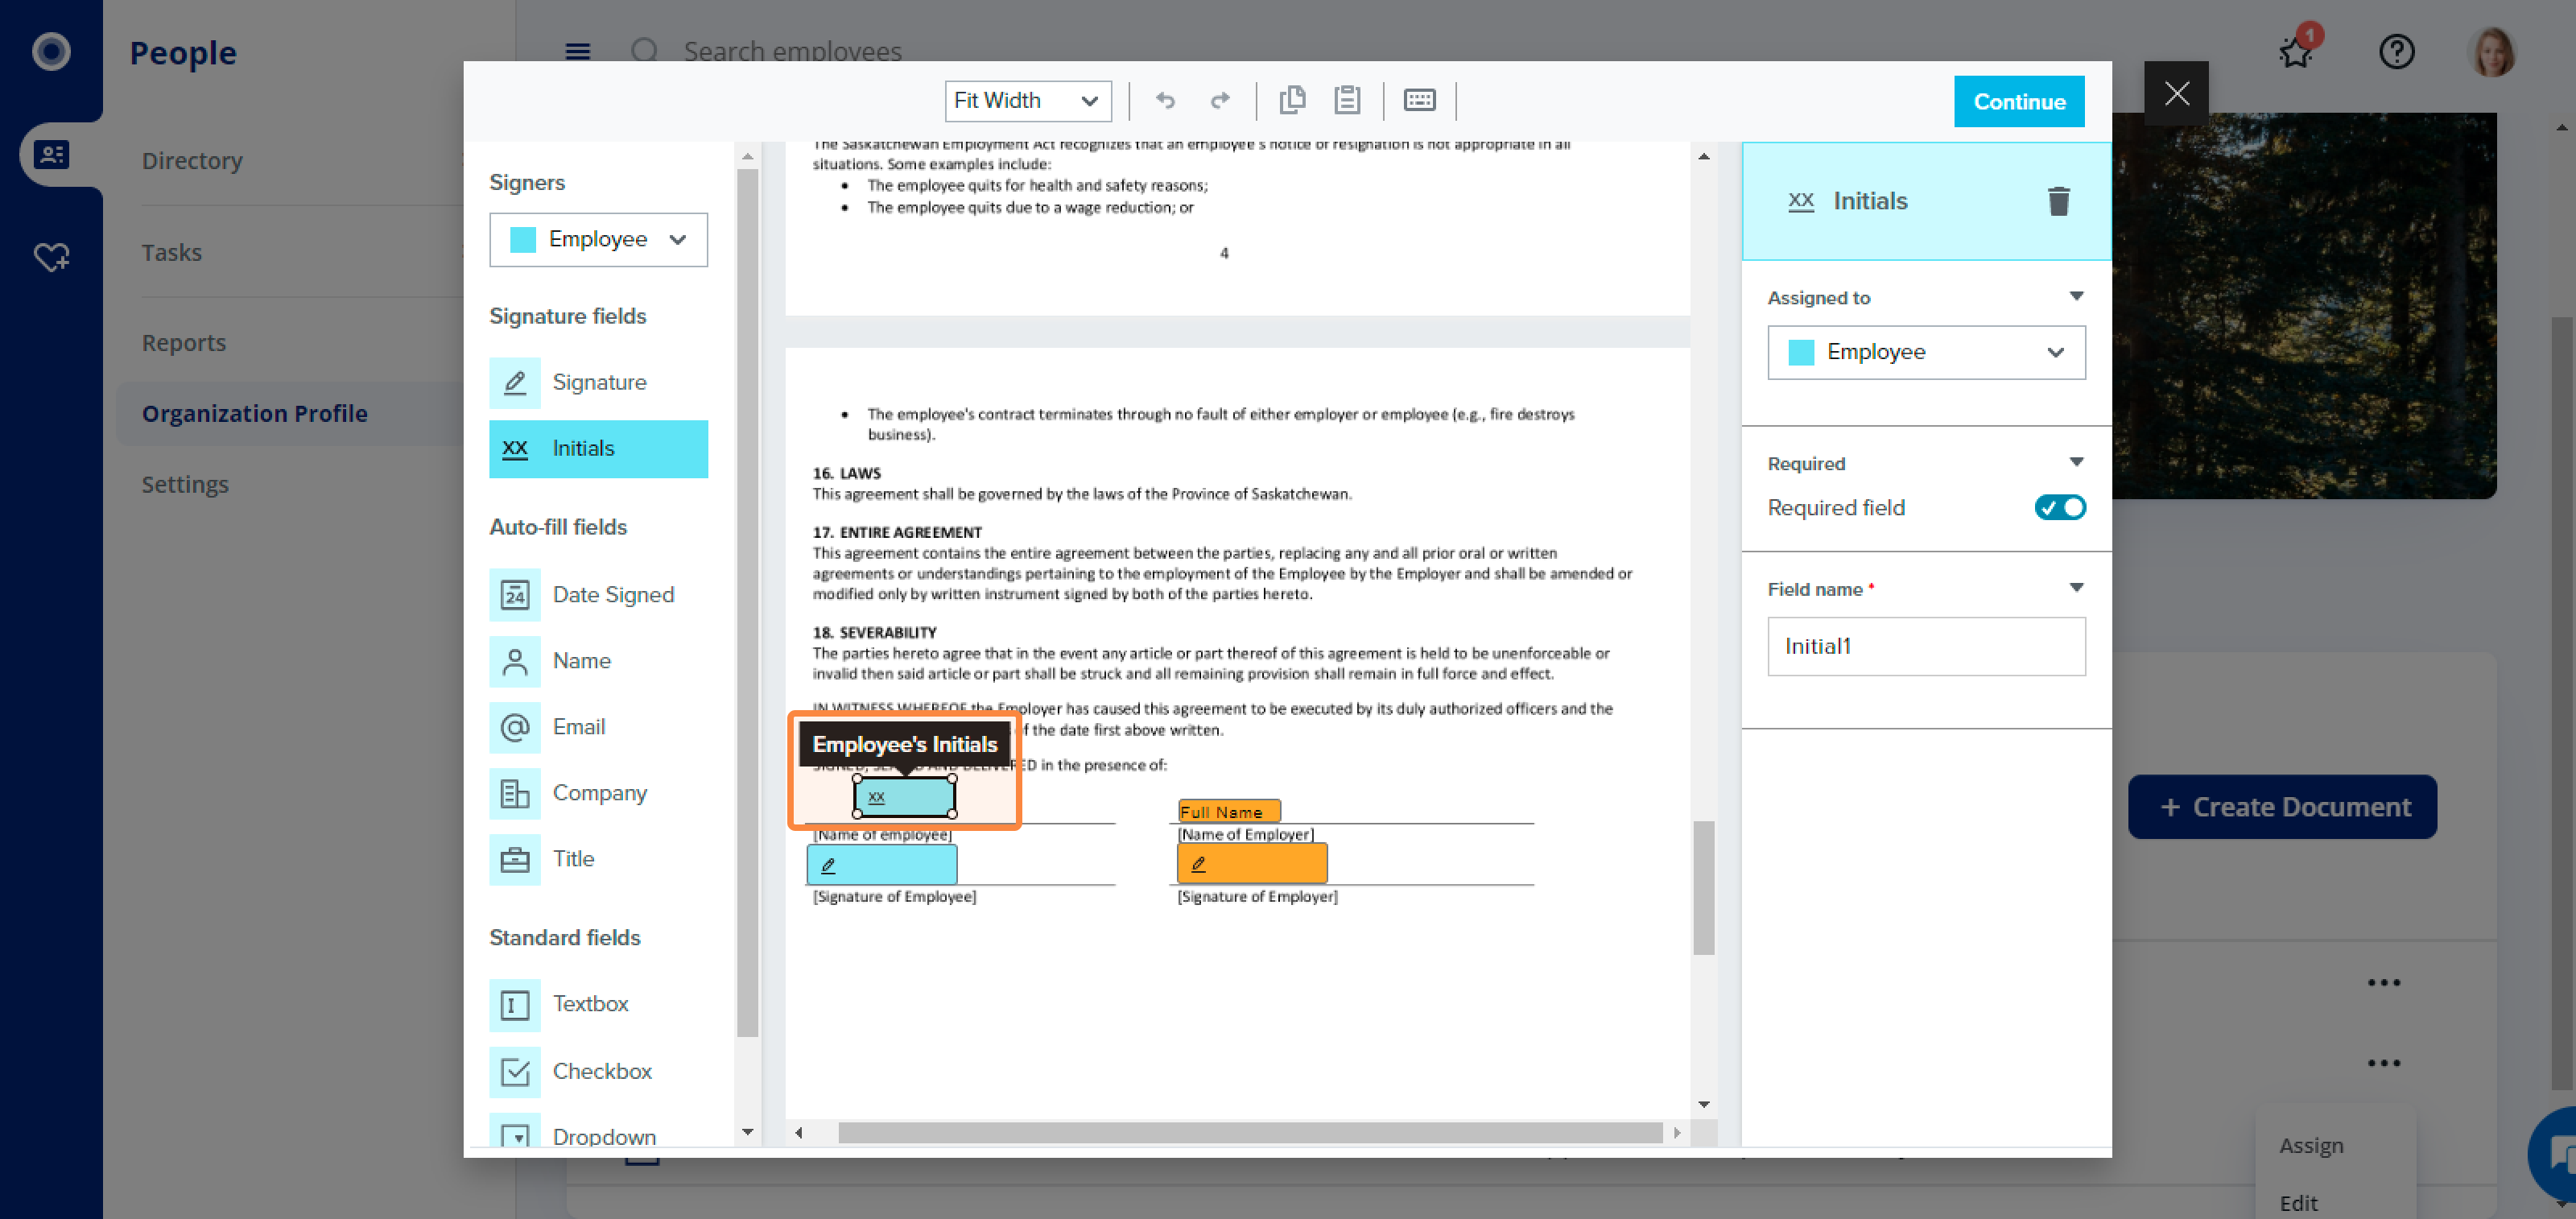Open Directory in People menu

192,160
